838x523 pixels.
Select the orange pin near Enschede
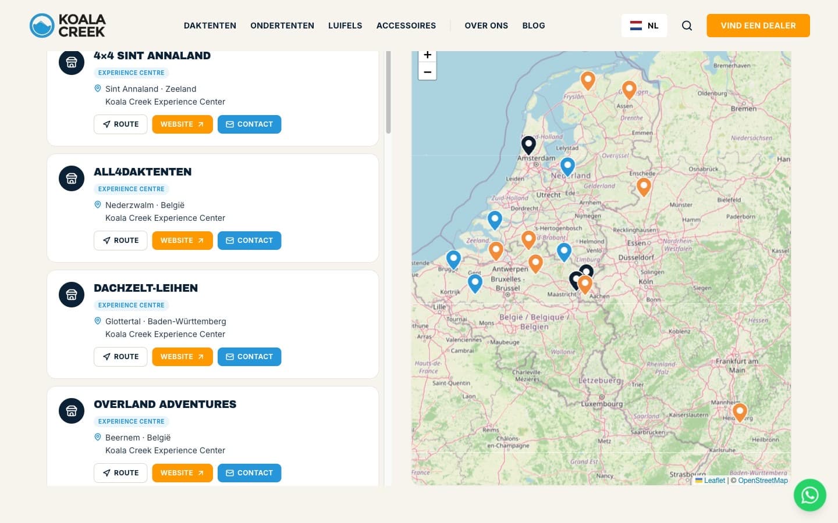tap(644, 187)
